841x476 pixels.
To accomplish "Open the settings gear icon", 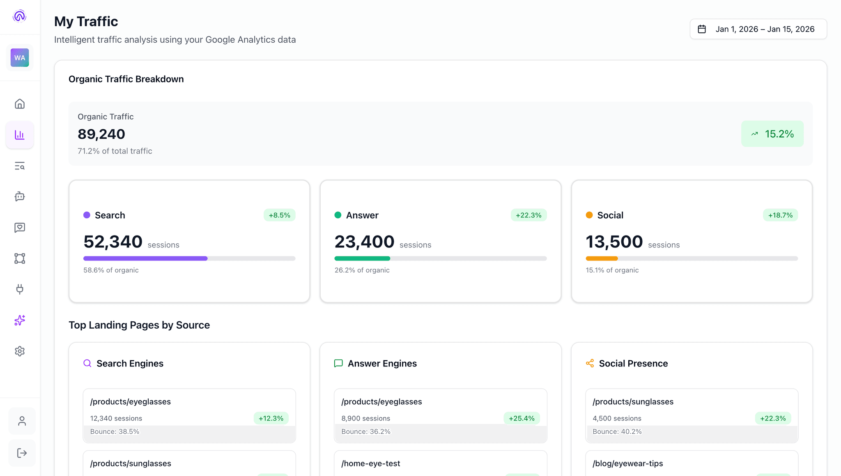I will (x=20, y=351).
